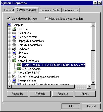The width and height of the screenshot is (103, 112).
Task: Switch to the Hardware Profiles tab
Action: point(50,10)
